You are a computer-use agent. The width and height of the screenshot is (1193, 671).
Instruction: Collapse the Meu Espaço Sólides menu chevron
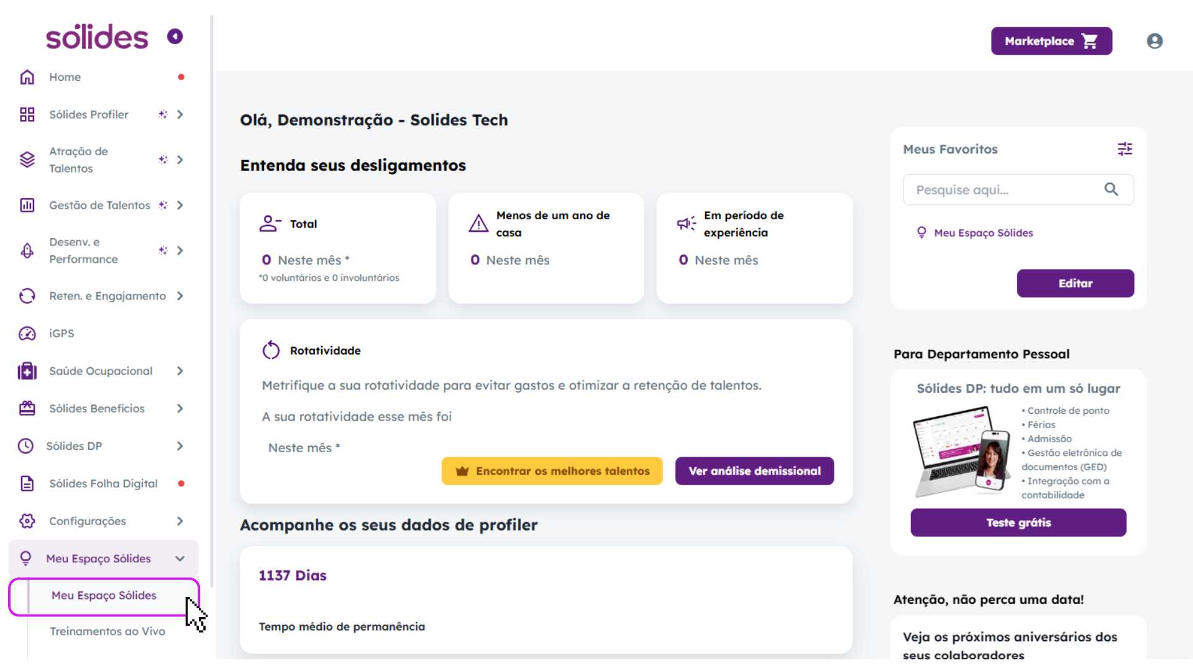[x=180, y=559]
